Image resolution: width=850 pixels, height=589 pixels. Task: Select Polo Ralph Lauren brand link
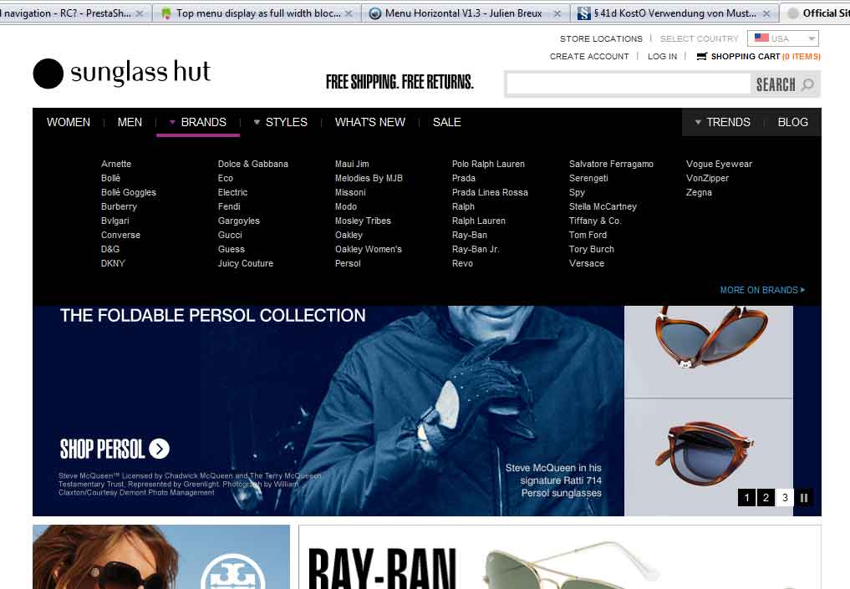tap(488, 165)
